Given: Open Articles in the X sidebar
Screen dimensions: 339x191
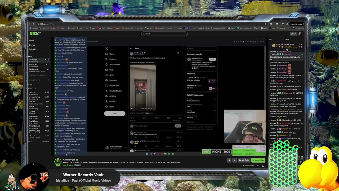Looking at the screenshot, I should [111, 96].
